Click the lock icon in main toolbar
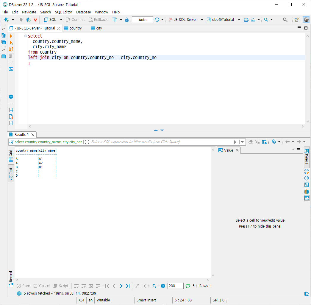The image size is (311, 305). coord(127,20)
